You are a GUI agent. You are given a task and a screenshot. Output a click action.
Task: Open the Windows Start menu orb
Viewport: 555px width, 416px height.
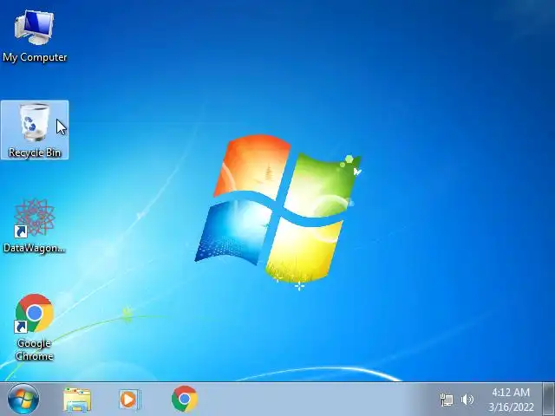click(23, 399)
